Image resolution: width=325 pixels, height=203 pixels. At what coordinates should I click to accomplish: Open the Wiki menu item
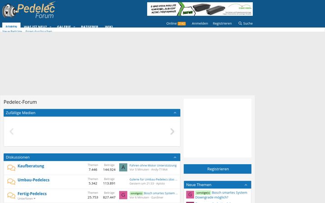pyautogui.click(x=109, y=27)
